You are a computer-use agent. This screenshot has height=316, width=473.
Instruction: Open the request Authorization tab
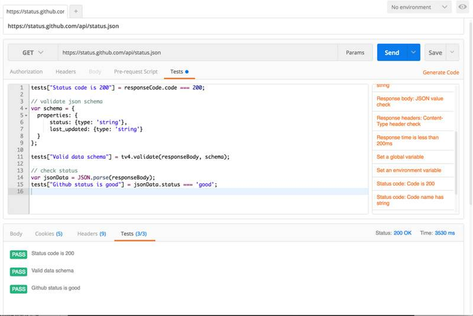[26, 72]
